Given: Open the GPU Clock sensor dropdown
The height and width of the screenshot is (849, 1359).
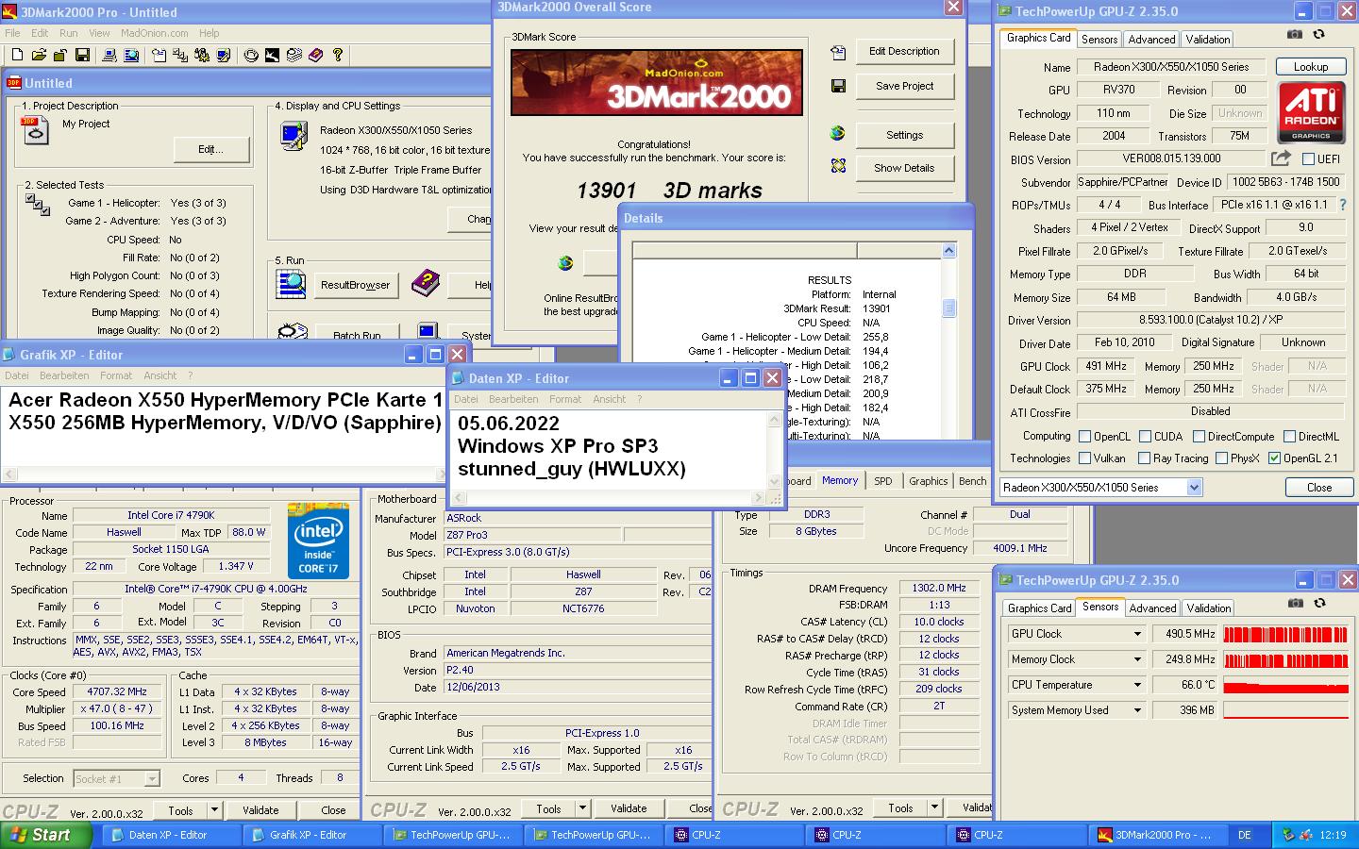Looking at the screenshot, I should (x=1137, y=634).
